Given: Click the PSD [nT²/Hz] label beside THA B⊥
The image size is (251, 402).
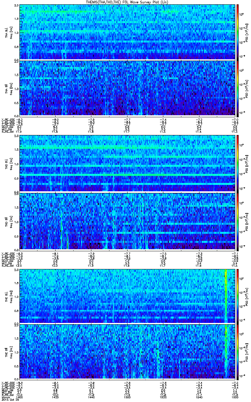Looking at the screenshot, I should coord(247,32).
